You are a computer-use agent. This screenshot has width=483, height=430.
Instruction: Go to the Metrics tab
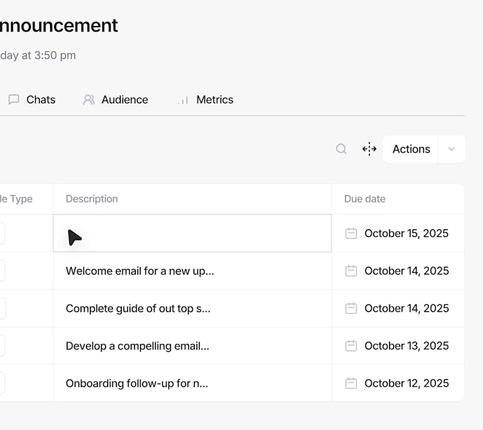(214, 100)
